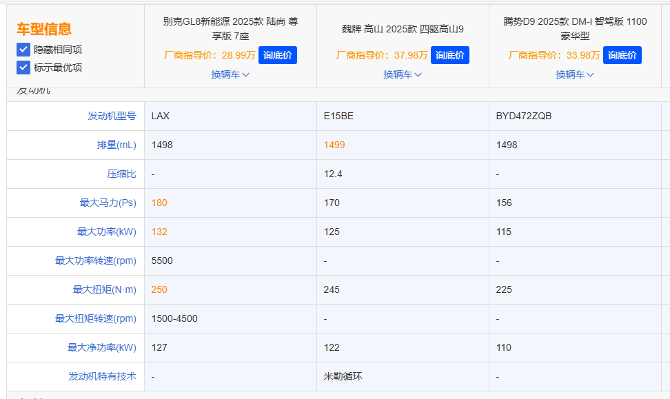Click 询底价 for 魏牌 高山
The image size is (670, 399).
pyautogui.click(x=450, y=55)
